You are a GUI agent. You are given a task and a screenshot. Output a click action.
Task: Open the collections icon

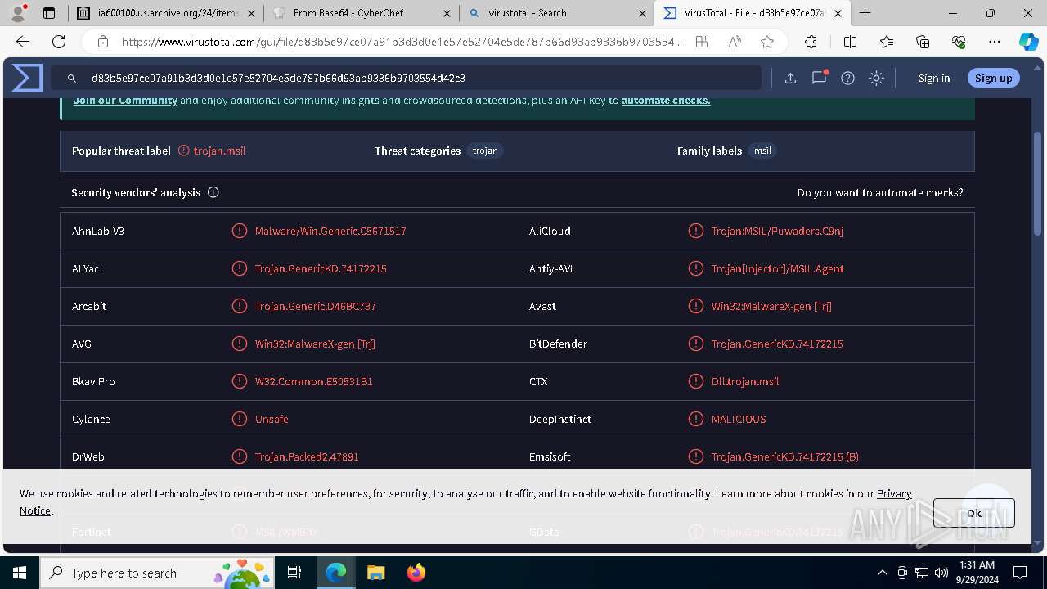click(923, 42)
